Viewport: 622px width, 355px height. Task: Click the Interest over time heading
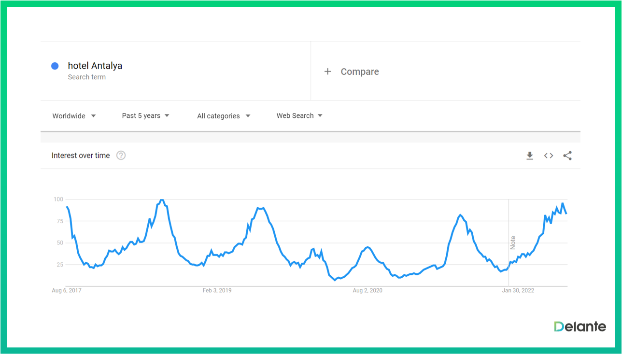tap(81, 156)
